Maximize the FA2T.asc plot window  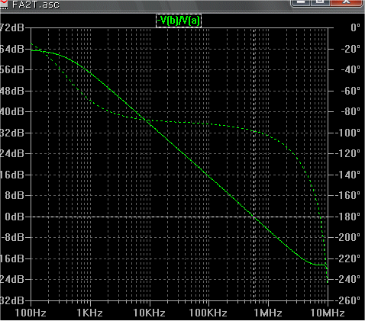click(320, 2)
